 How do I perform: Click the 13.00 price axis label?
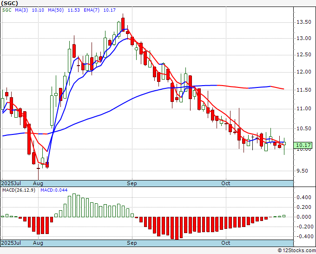pos(304,38)
